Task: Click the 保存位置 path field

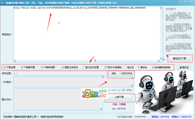Action: tap(60, 73)
